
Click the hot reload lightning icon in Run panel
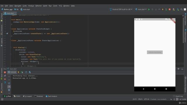tap(18, 72)
